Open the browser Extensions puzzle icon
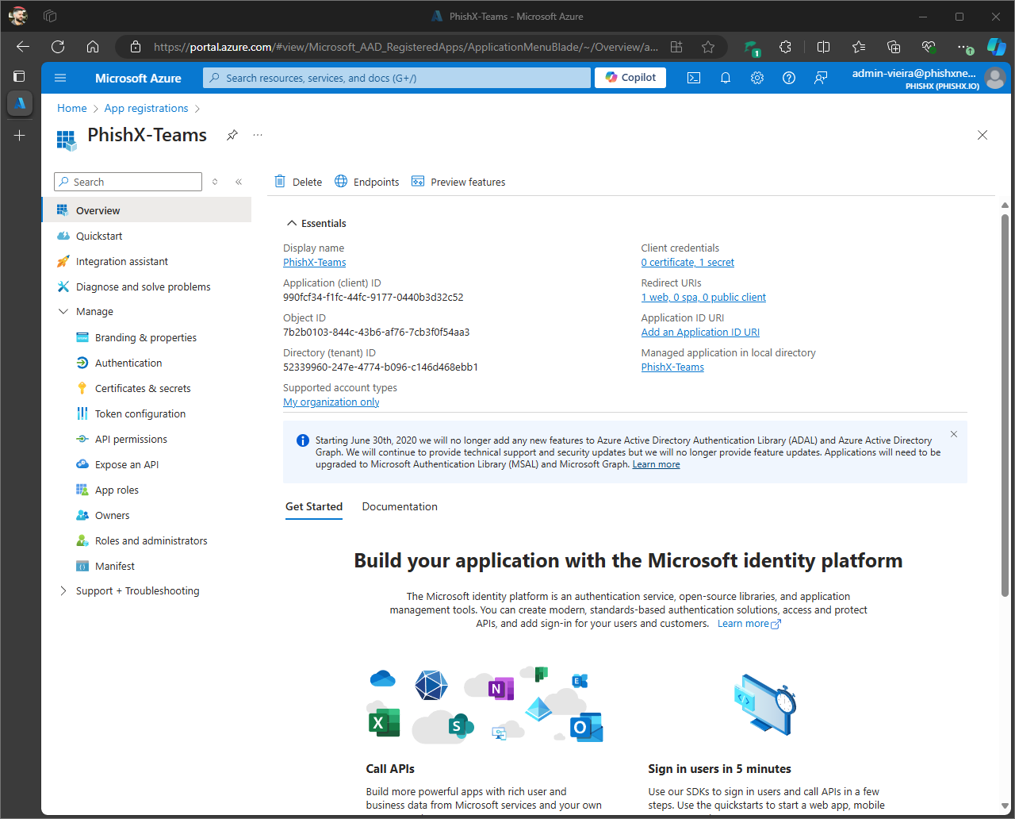This screenshot has width=1015, height=819. click(x=785, y=47)
